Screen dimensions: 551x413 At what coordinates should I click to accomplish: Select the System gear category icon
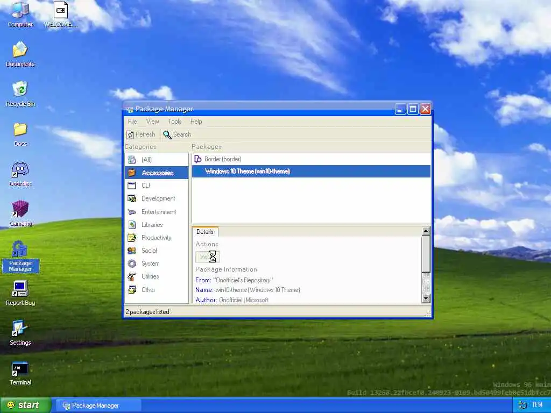tap(132, 264)
